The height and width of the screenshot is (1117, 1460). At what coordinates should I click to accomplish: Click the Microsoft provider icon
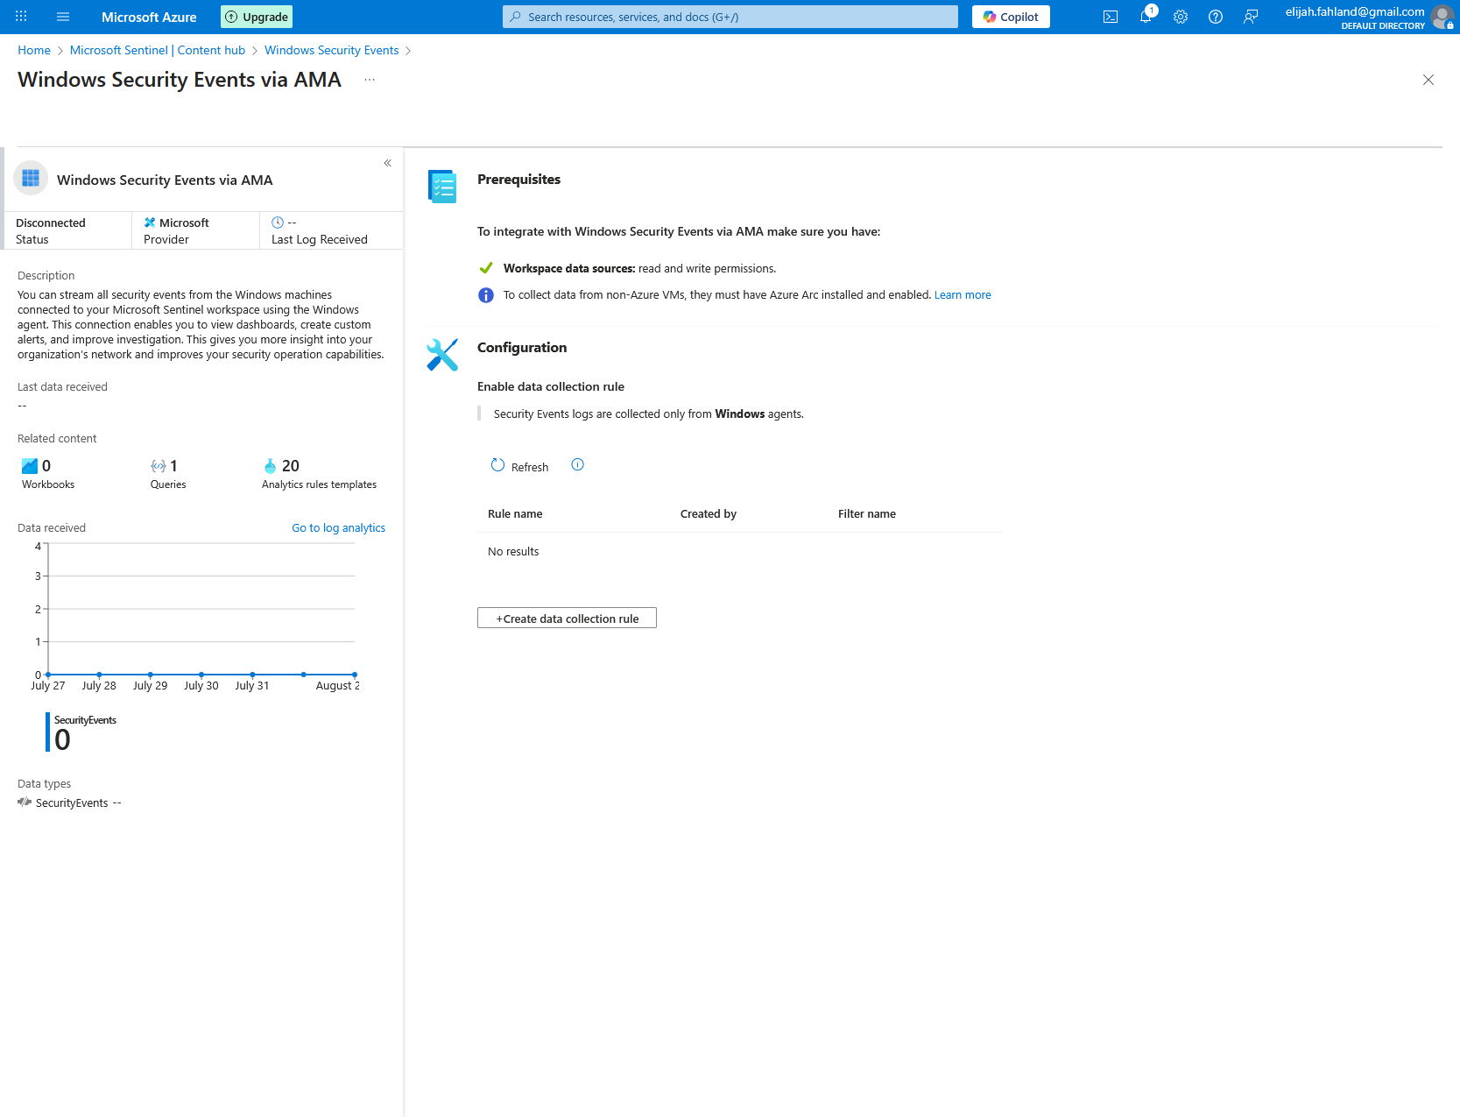click(150, 223)
